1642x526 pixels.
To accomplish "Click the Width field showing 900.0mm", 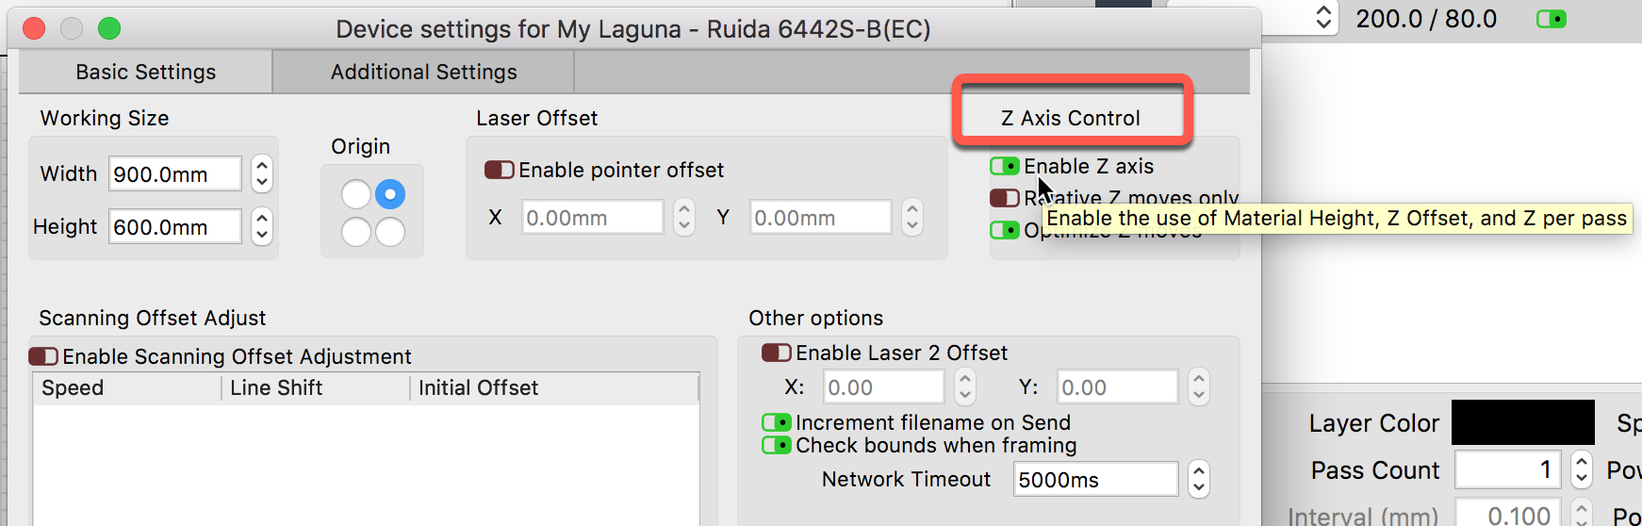I will (x=175, y=174).
